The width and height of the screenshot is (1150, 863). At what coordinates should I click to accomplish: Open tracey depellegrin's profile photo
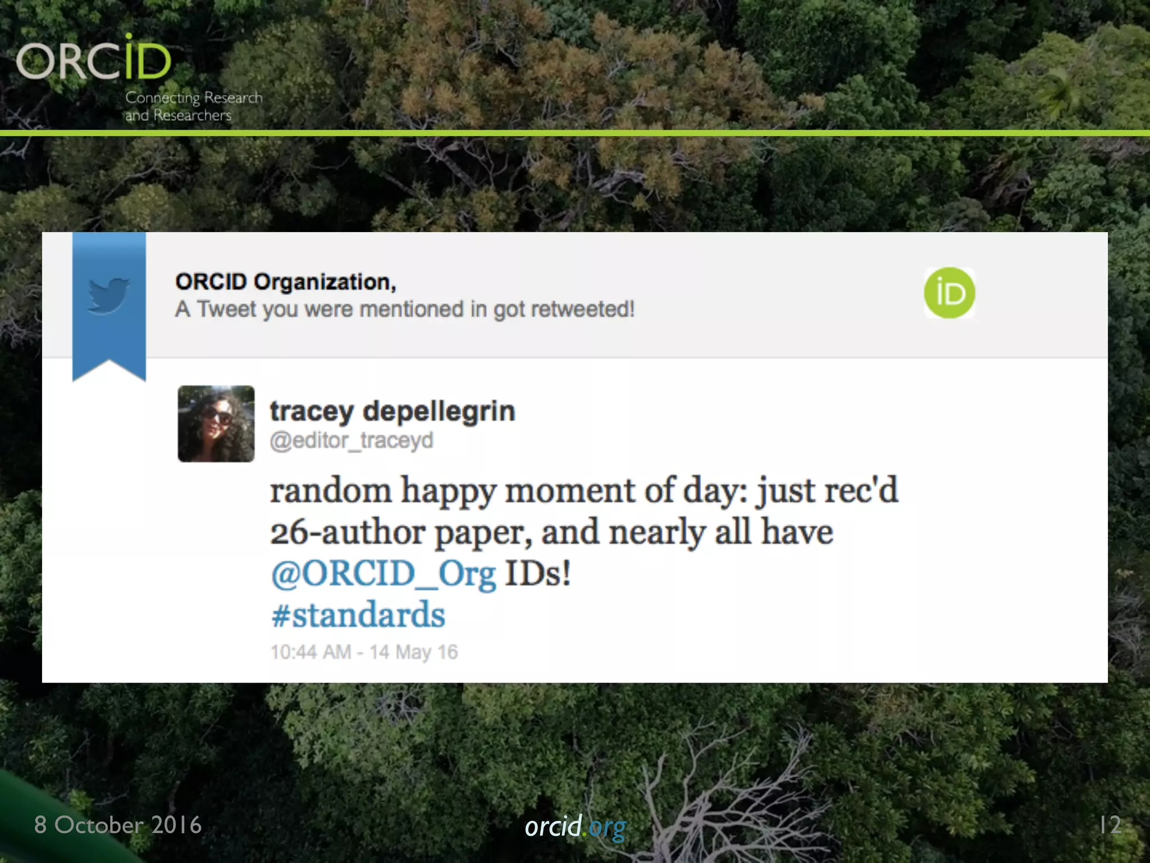click(x=216, y=424)
